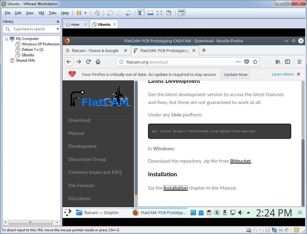
Task: Toggle Firefox sidebars icon
Action: point(287,62)
